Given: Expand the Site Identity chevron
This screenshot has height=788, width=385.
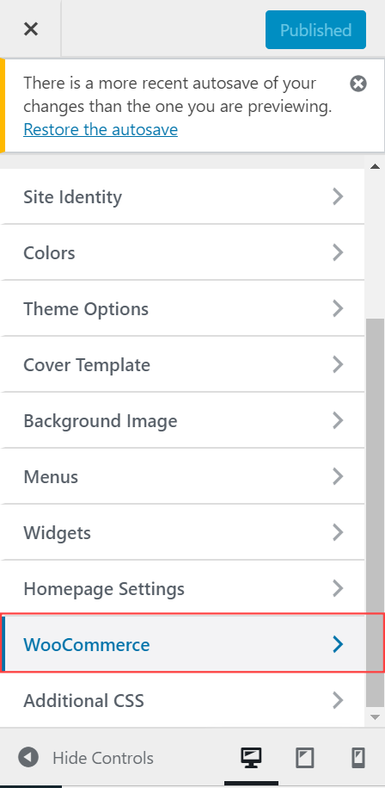Looking at the screenshot, I should (x=339, y=196).
